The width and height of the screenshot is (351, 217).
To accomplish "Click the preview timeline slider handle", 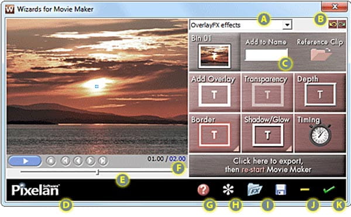I will click(97, 172).
